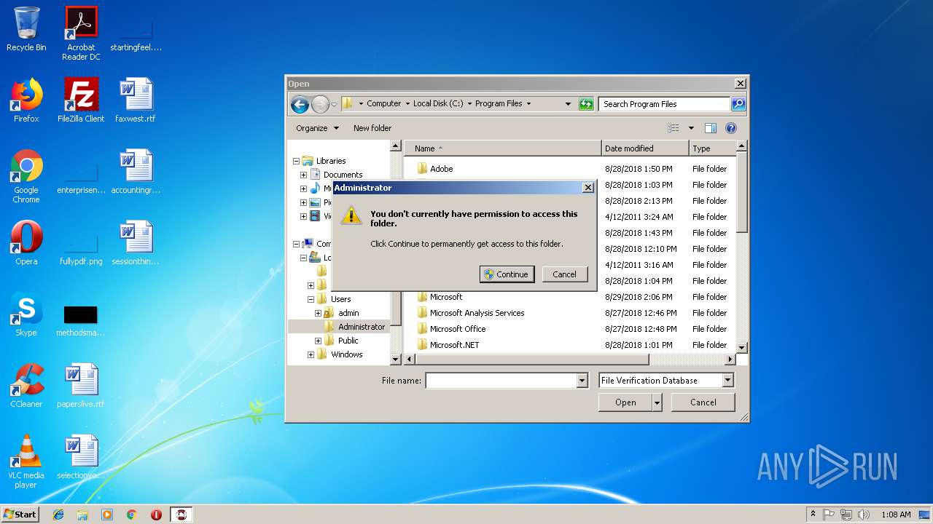Select the faxwest.rtf document icon
Screen dimensions: 933x524
click(x=136, y=100)
